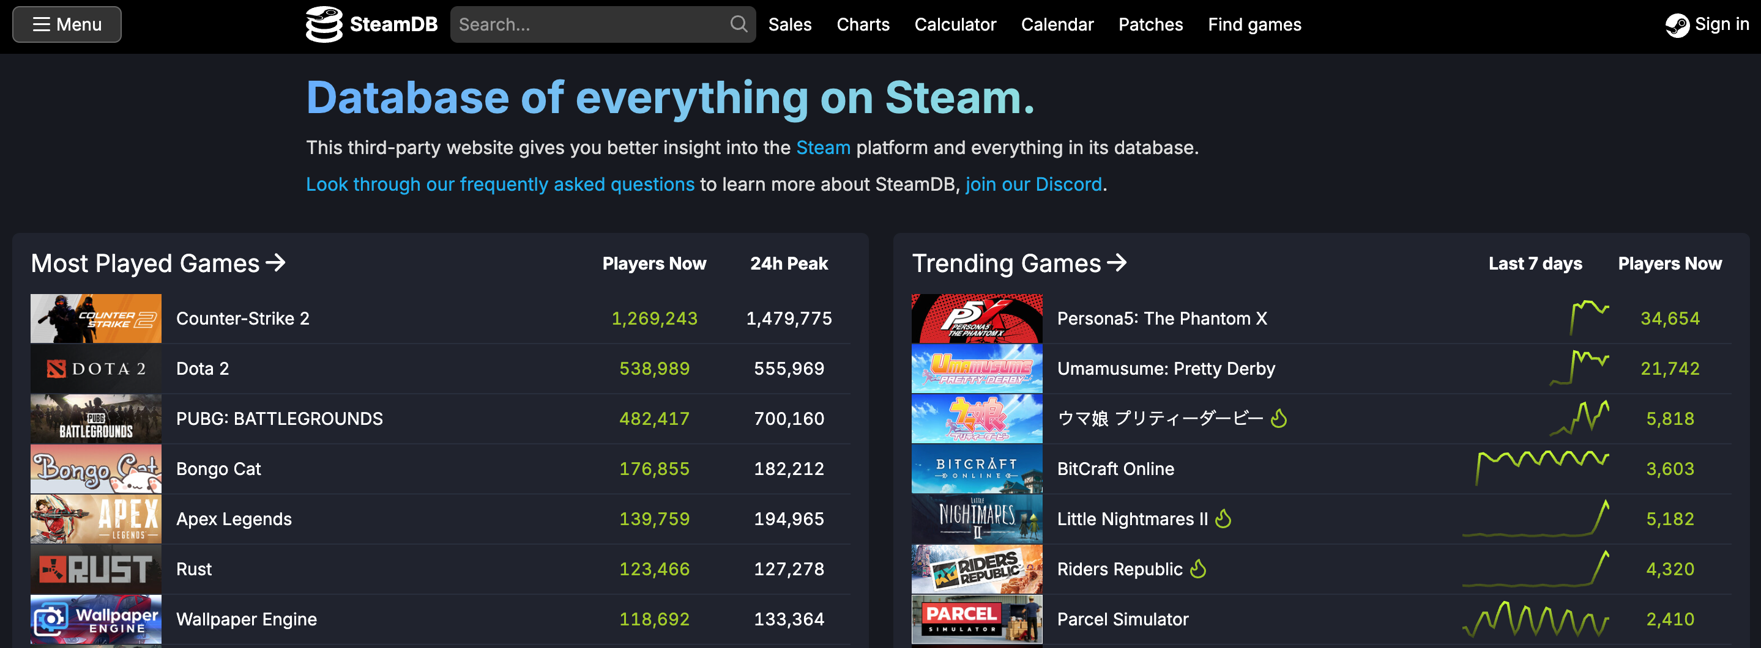Click the Counter-Strike 2 thumbnail

pyautogui.click(x=95, y=318)
